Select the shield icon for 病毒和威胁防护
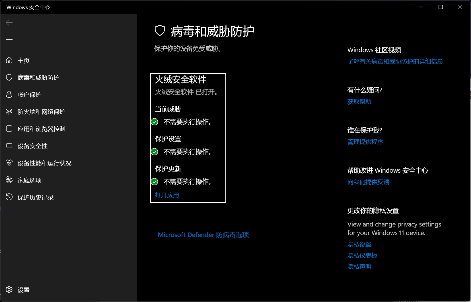 click(9, 77)
